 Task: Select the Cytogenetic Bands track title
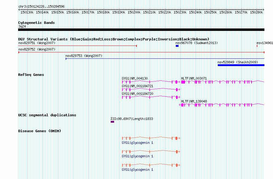pyautogui.click(x=37, y=23)
